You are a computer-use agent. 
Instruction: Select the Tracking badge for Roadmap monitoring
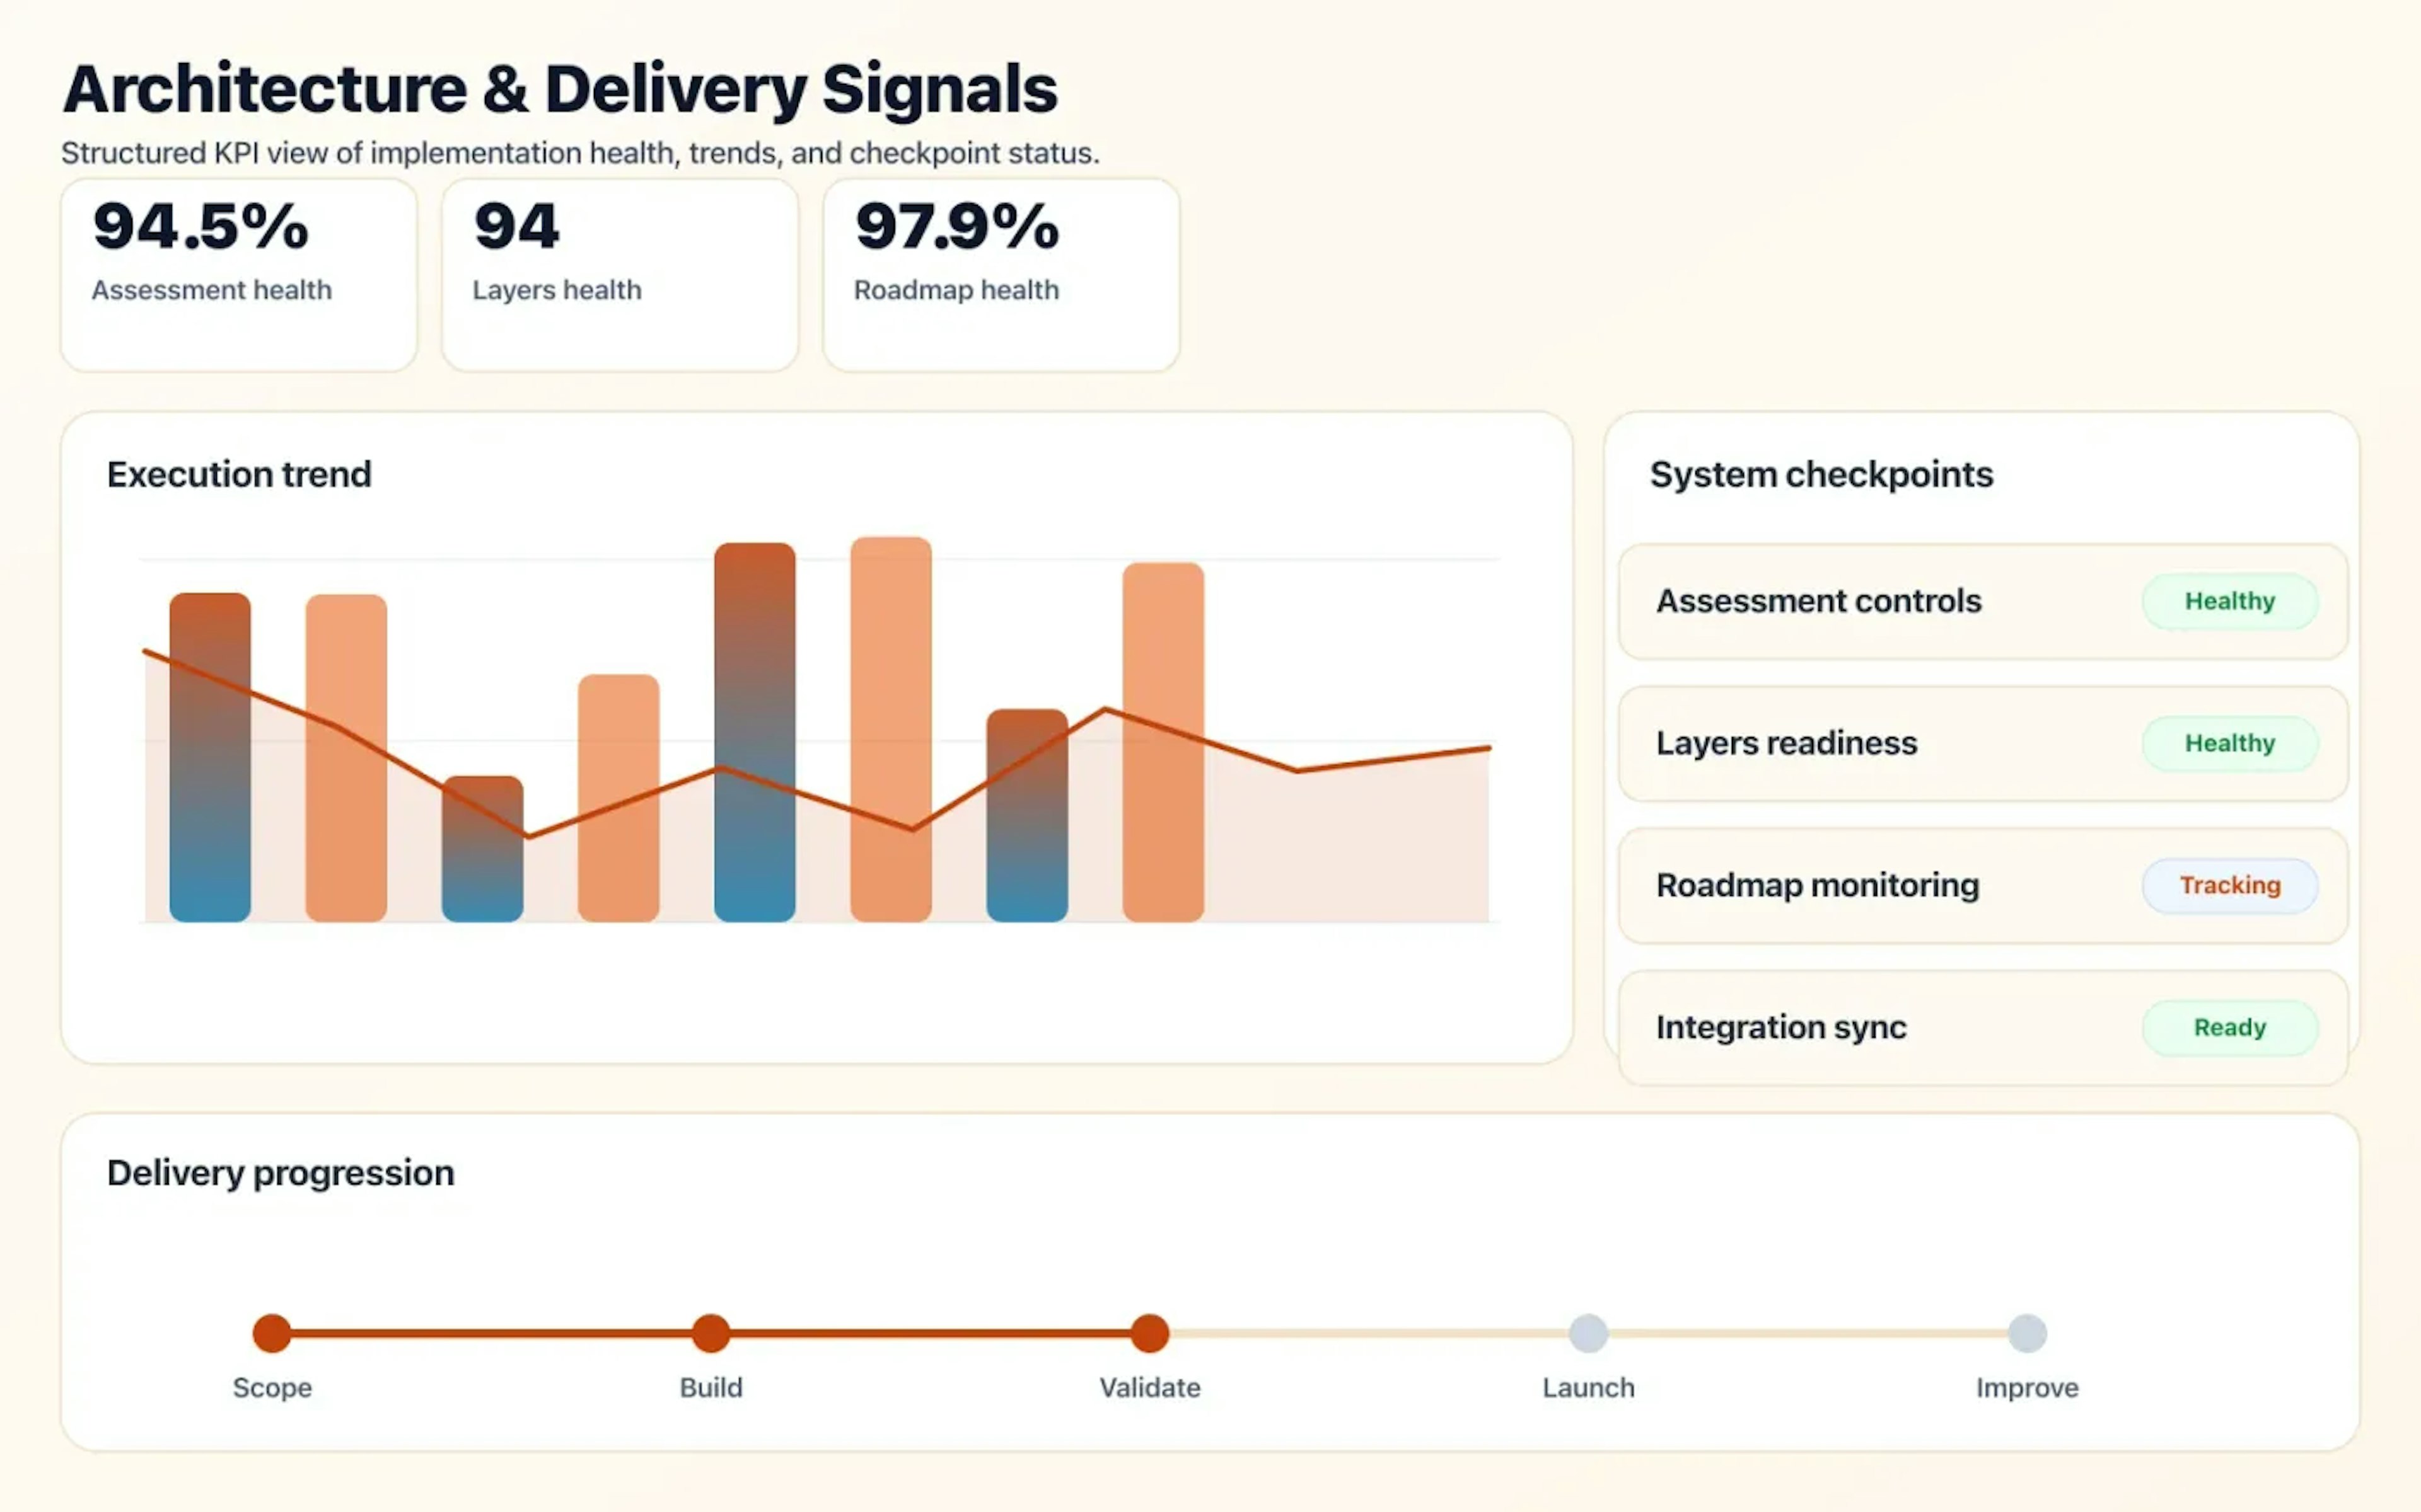2230,885
